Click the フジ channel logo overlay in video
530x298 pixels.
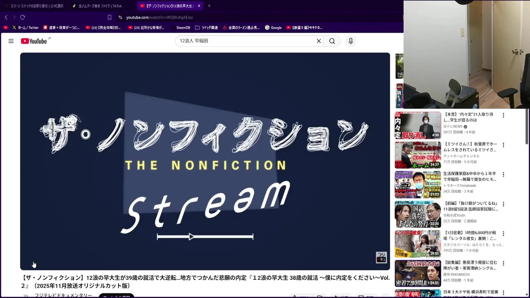click(x=381, y=257)
